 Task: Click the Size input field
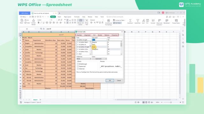click(x=115, y=40)
